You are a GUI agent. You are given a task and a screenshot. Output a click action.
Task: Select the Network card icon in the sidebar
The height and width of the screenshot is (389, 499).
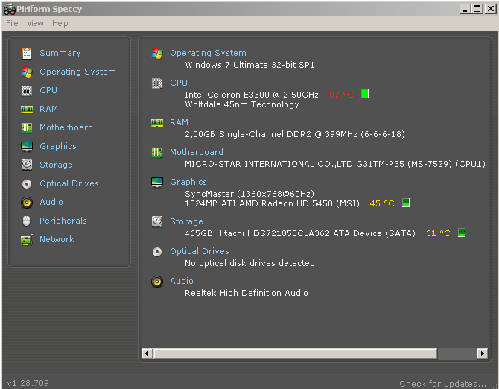tap(27, 240)
